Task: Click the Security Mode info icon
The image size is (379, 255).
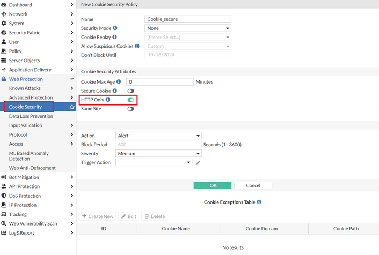Action: [x=115, y=28]
